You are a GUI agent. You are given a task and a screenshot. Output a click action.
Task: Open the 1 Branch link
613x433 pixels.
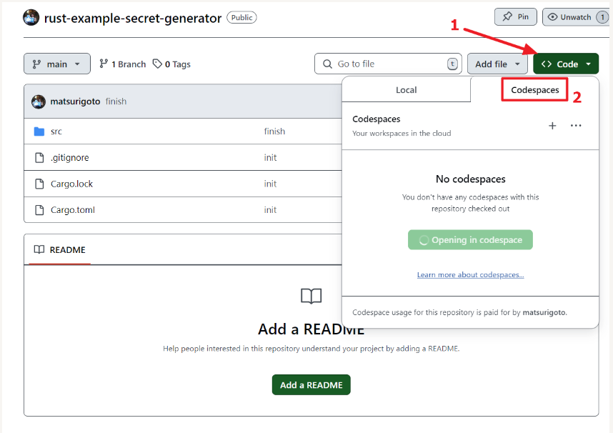pyautogui.click(x=122, y=64)
